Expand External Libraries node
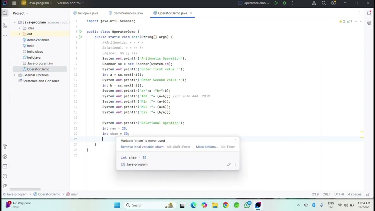The width and height of the screenshot is (375, 211). (15, 75)
